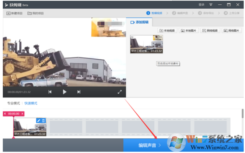Click the timeline vertical scrollbar
The width and height of the screenshot is (245, 153).
(x=243, y=113)
